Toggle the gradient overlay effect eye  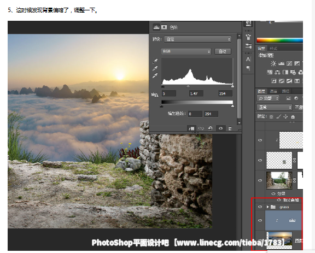pyautogui.click(x=279, y=200)
